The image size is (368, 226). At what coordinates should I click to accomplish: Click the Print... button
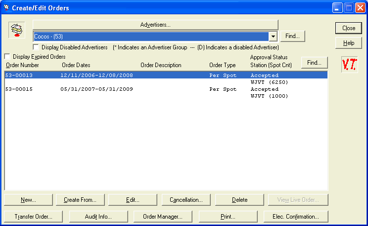coord(228,217)
